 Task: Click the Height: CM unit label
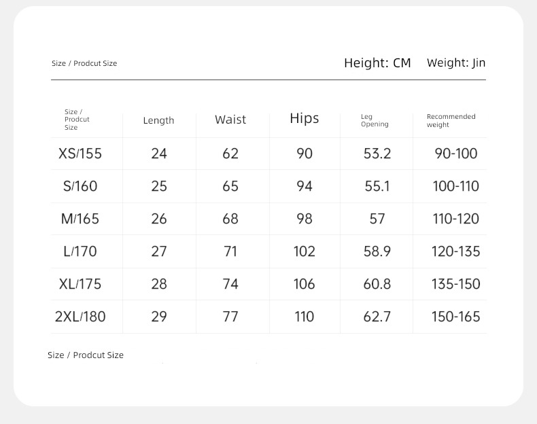(x=377, y=63)
